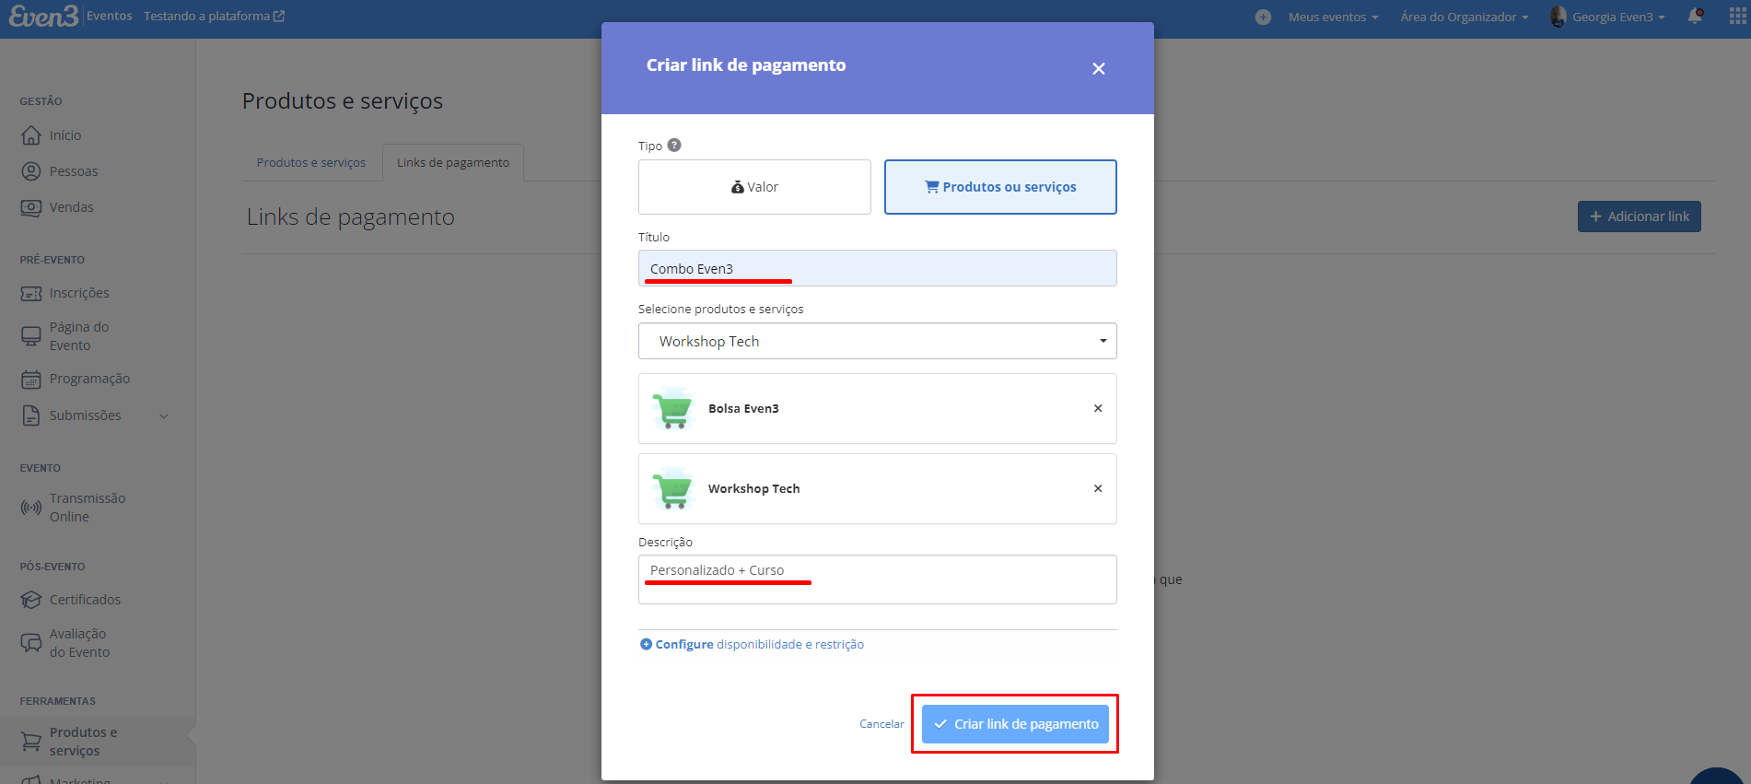The width and height of the screenshot is (1751, 784).
Task: Click the Bolsa Even3 product name
Action: (743, 408)
